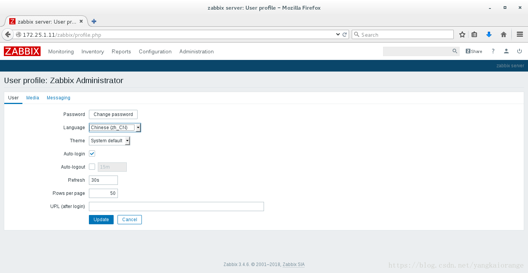Open the Administration menu
The height and width of the screenshot is (273, 528).
coord(196,51)
